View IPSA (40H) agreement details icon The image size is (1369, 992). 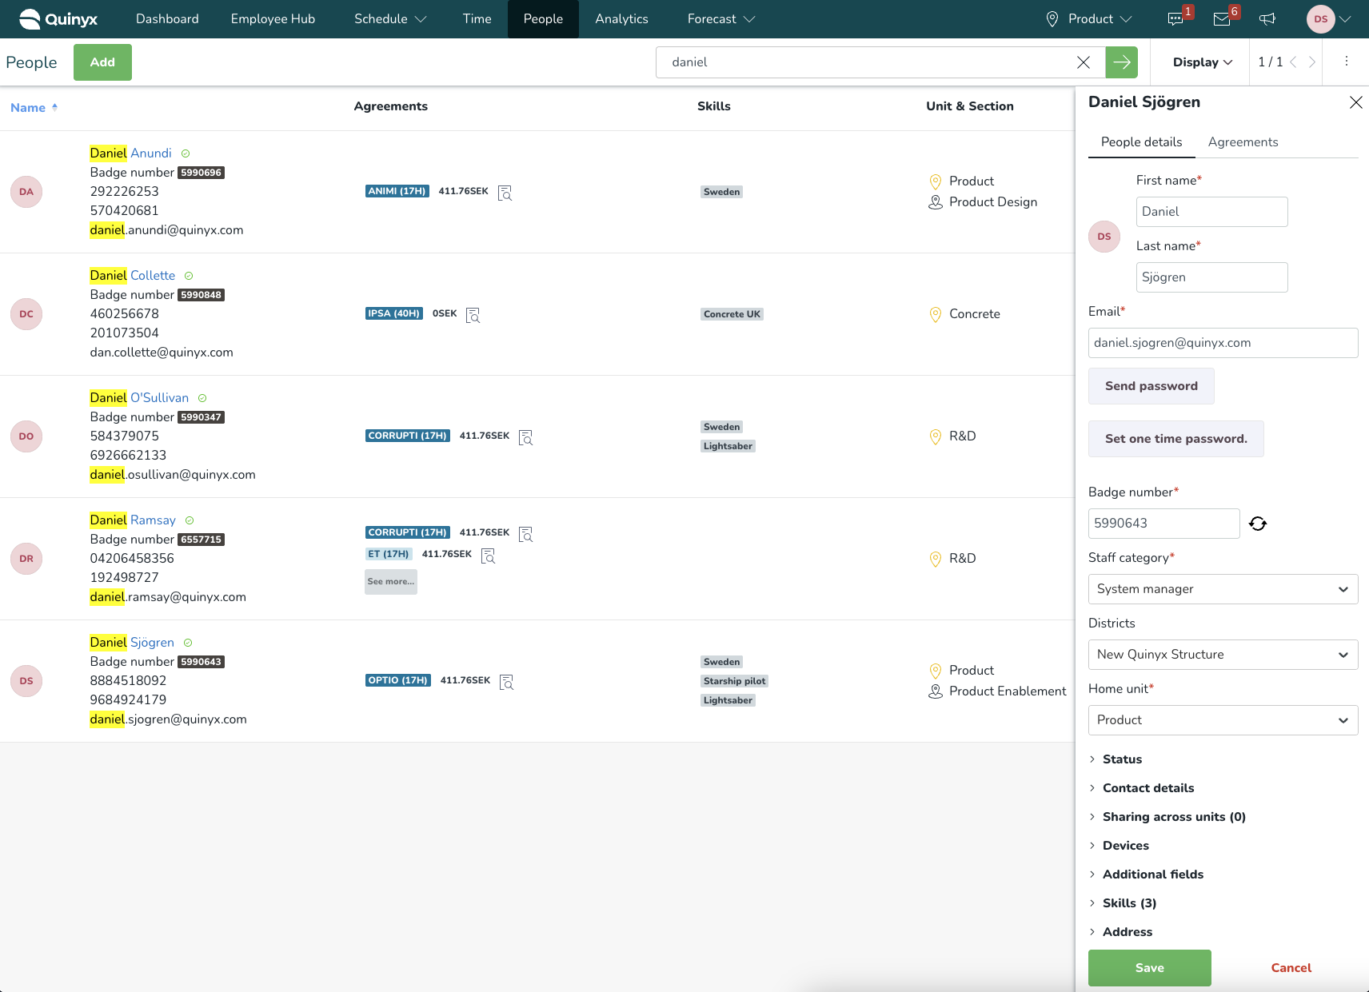[473, 315]
